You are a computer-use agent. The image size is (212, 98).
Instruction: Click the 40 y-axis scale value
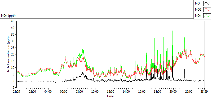pyautogui.click(x=12, y=28)
